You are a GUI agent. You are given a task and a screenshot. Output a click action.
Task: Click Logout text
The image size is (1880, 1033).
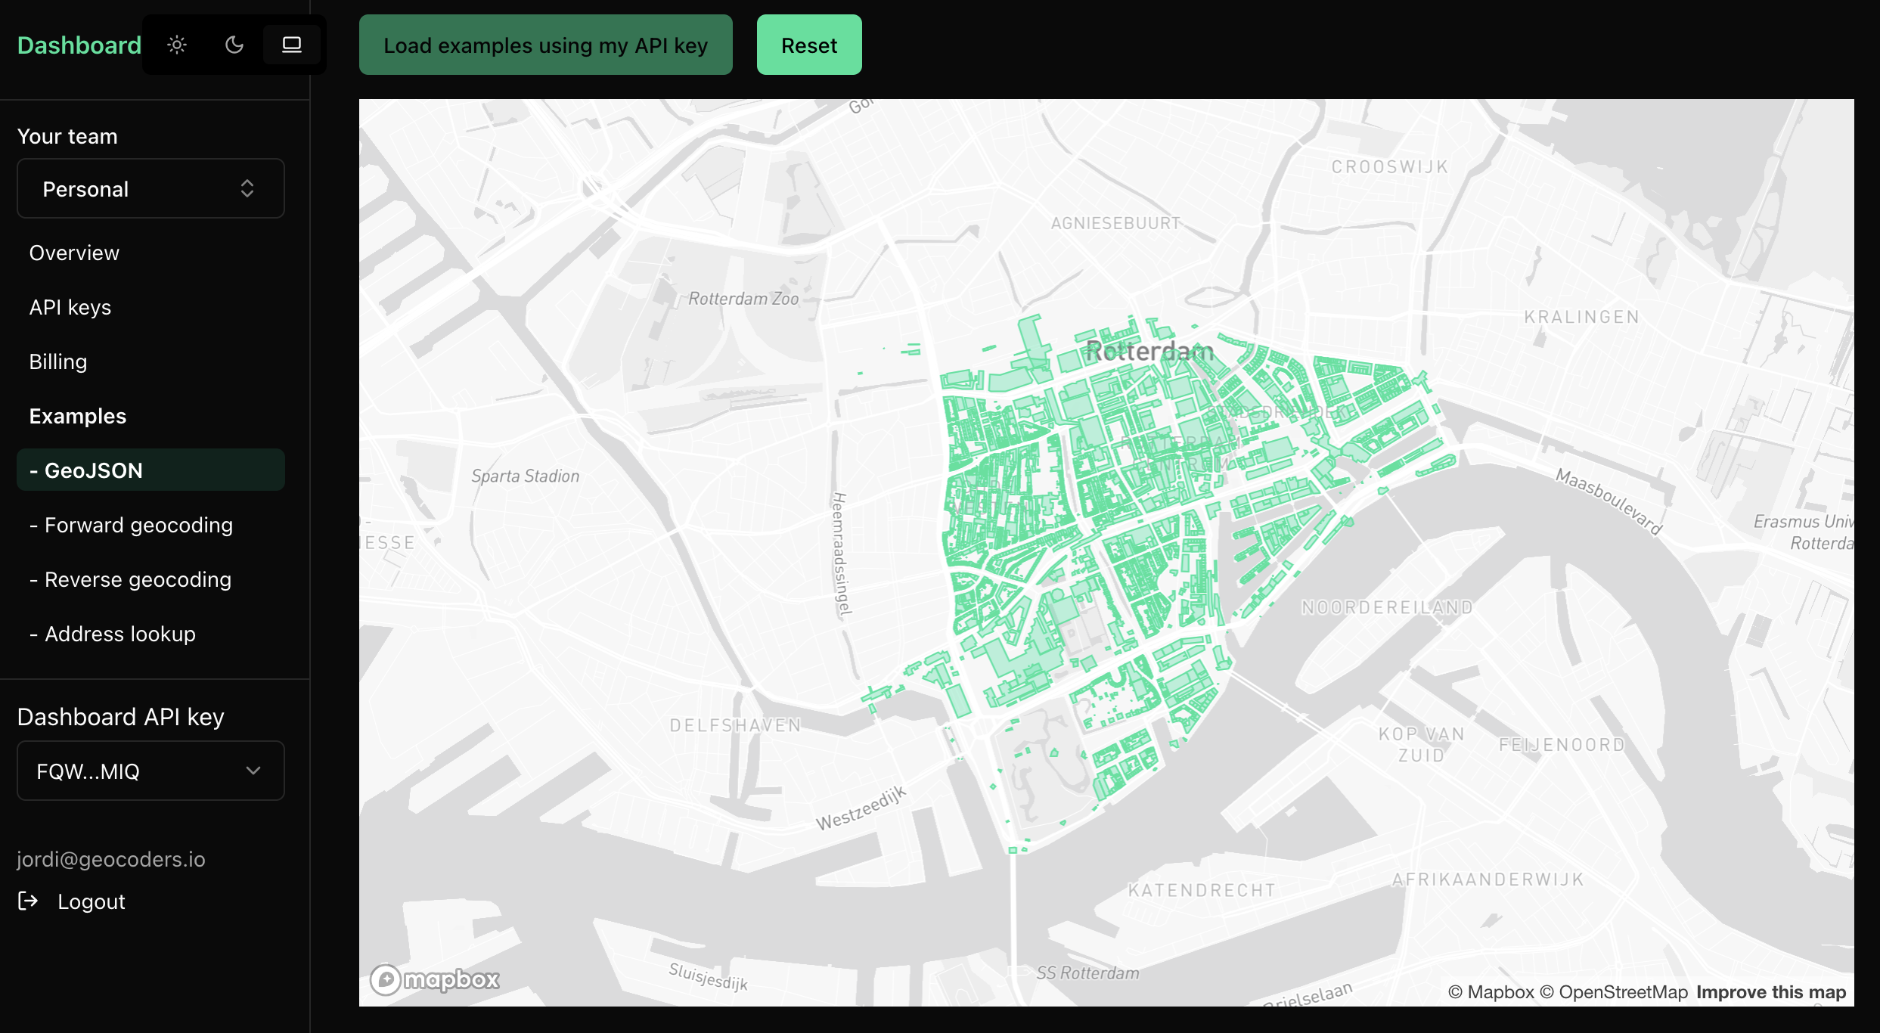pyautogui.click(x=92, y=901)
